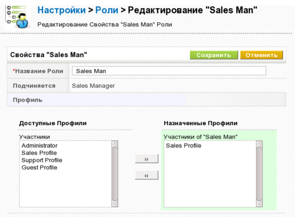Focus the Название Роли input field
The image size is (295, 217).
pyautogui.click(x=169, y=71)
